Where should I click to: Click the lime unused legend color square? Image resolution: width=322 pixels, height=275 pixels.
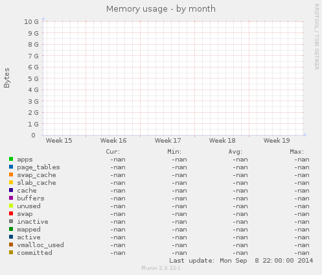(11, 206)
